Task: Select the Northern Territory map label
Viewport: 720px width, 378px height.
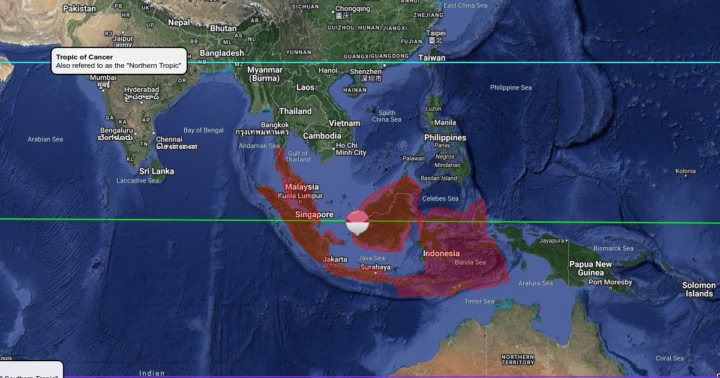Action: click(517, 359)
